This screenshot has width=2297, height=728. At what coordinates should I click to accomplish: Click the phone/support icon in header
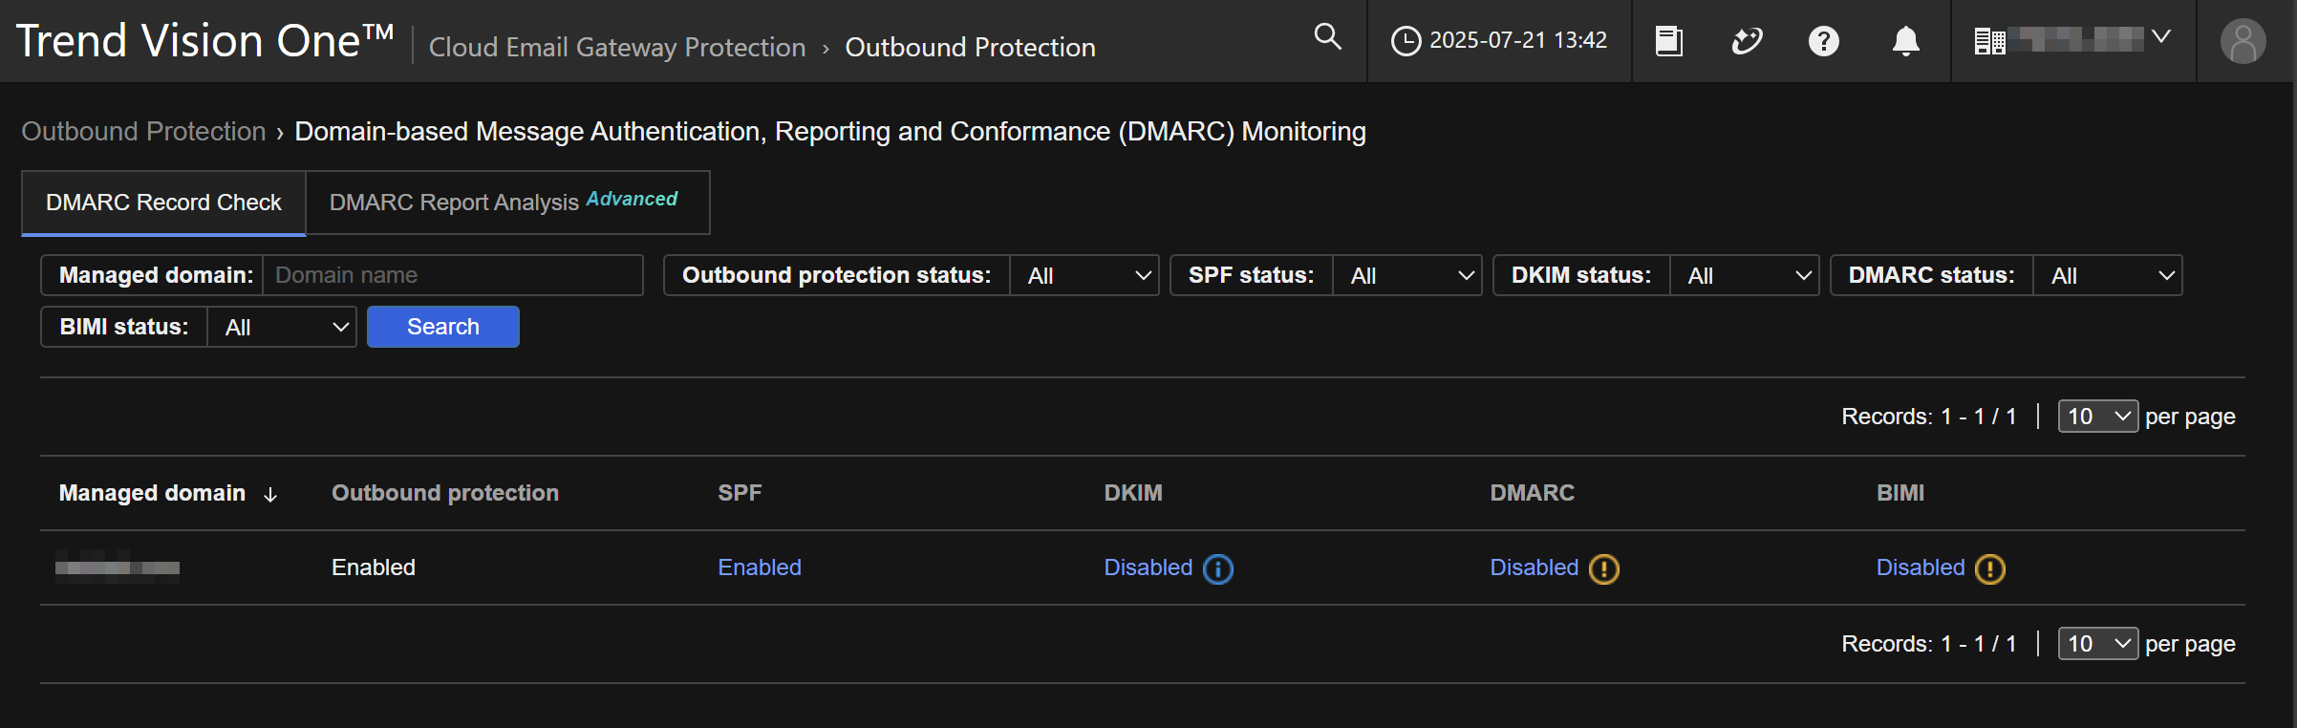click(x=1746, y=41)
